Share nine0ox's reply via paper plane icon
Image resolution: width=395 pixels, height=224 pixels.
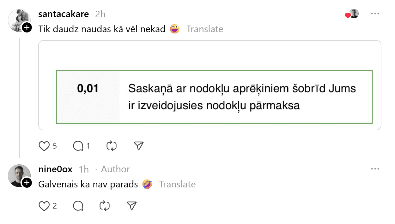pos(131,206)
